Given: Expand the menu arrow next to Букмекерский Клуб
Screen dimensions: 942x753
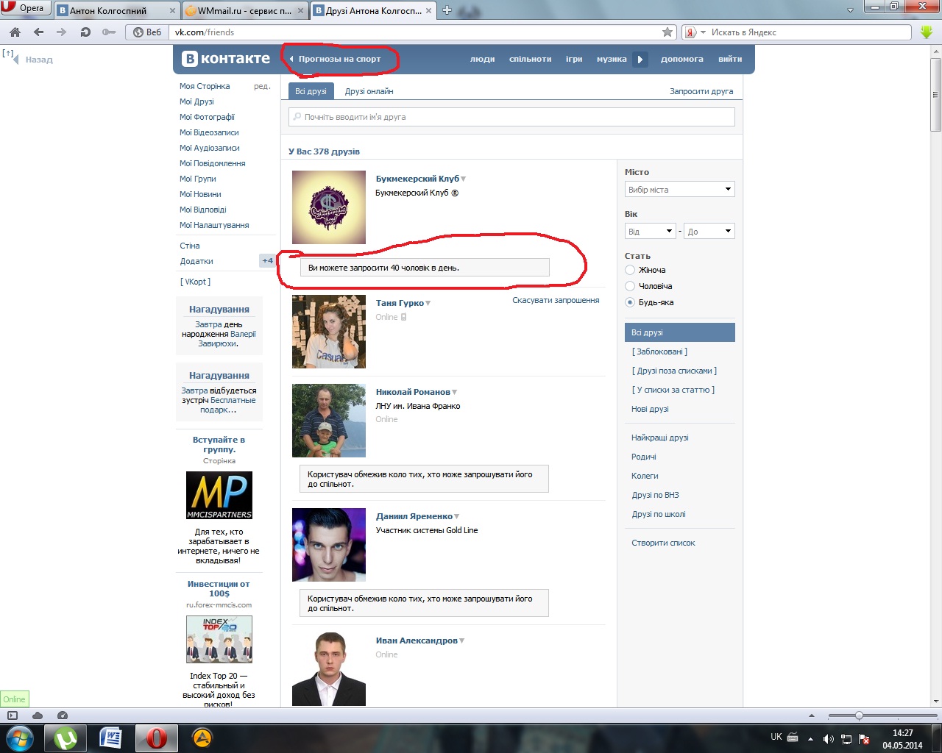Looking at the screenshot, I should 464,179.
